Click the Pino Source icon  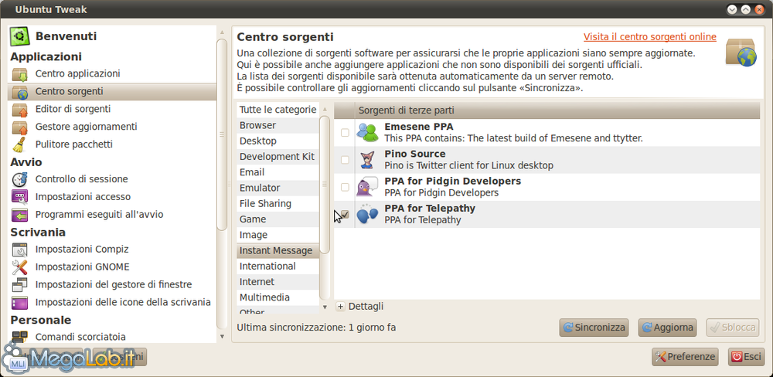tap(367, 160)
